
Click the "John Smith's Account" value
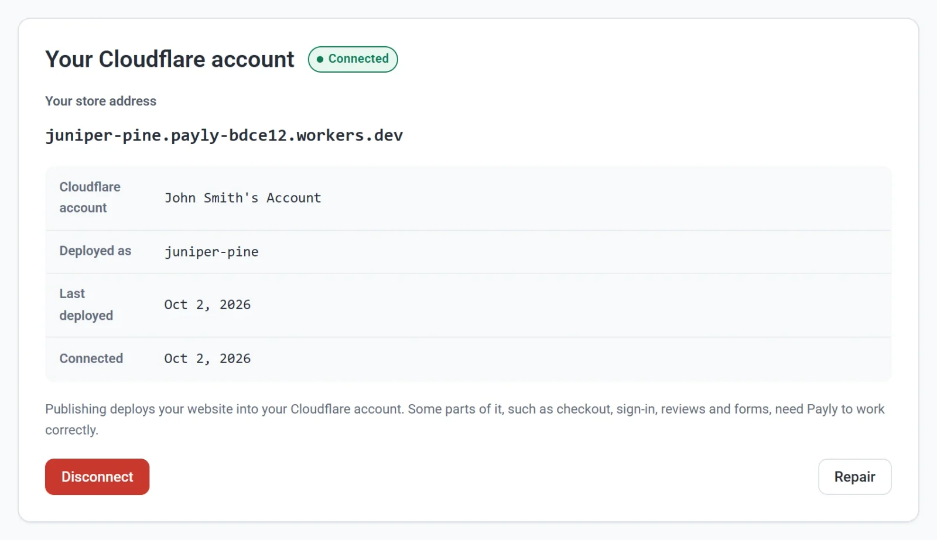tap(242, 198)
